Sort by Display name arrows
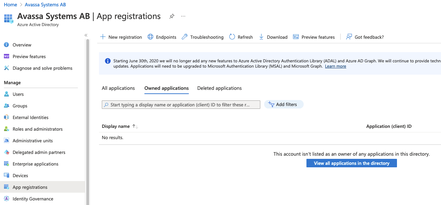441x205 pixels. [135, 126]
